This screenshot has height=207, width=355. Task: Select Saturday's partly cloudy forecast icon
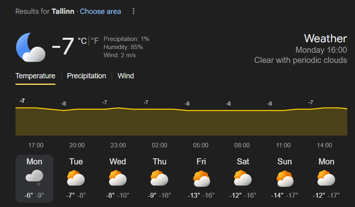[x=243, y=178]
